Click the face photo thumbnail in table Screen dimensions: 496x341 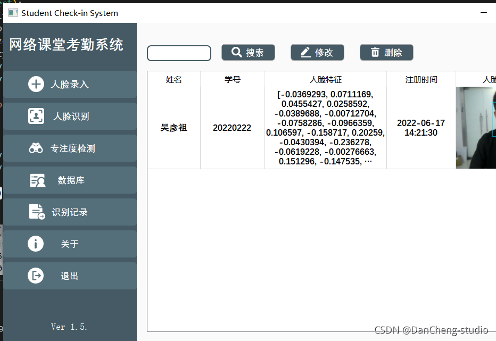[x=475, y=128]
